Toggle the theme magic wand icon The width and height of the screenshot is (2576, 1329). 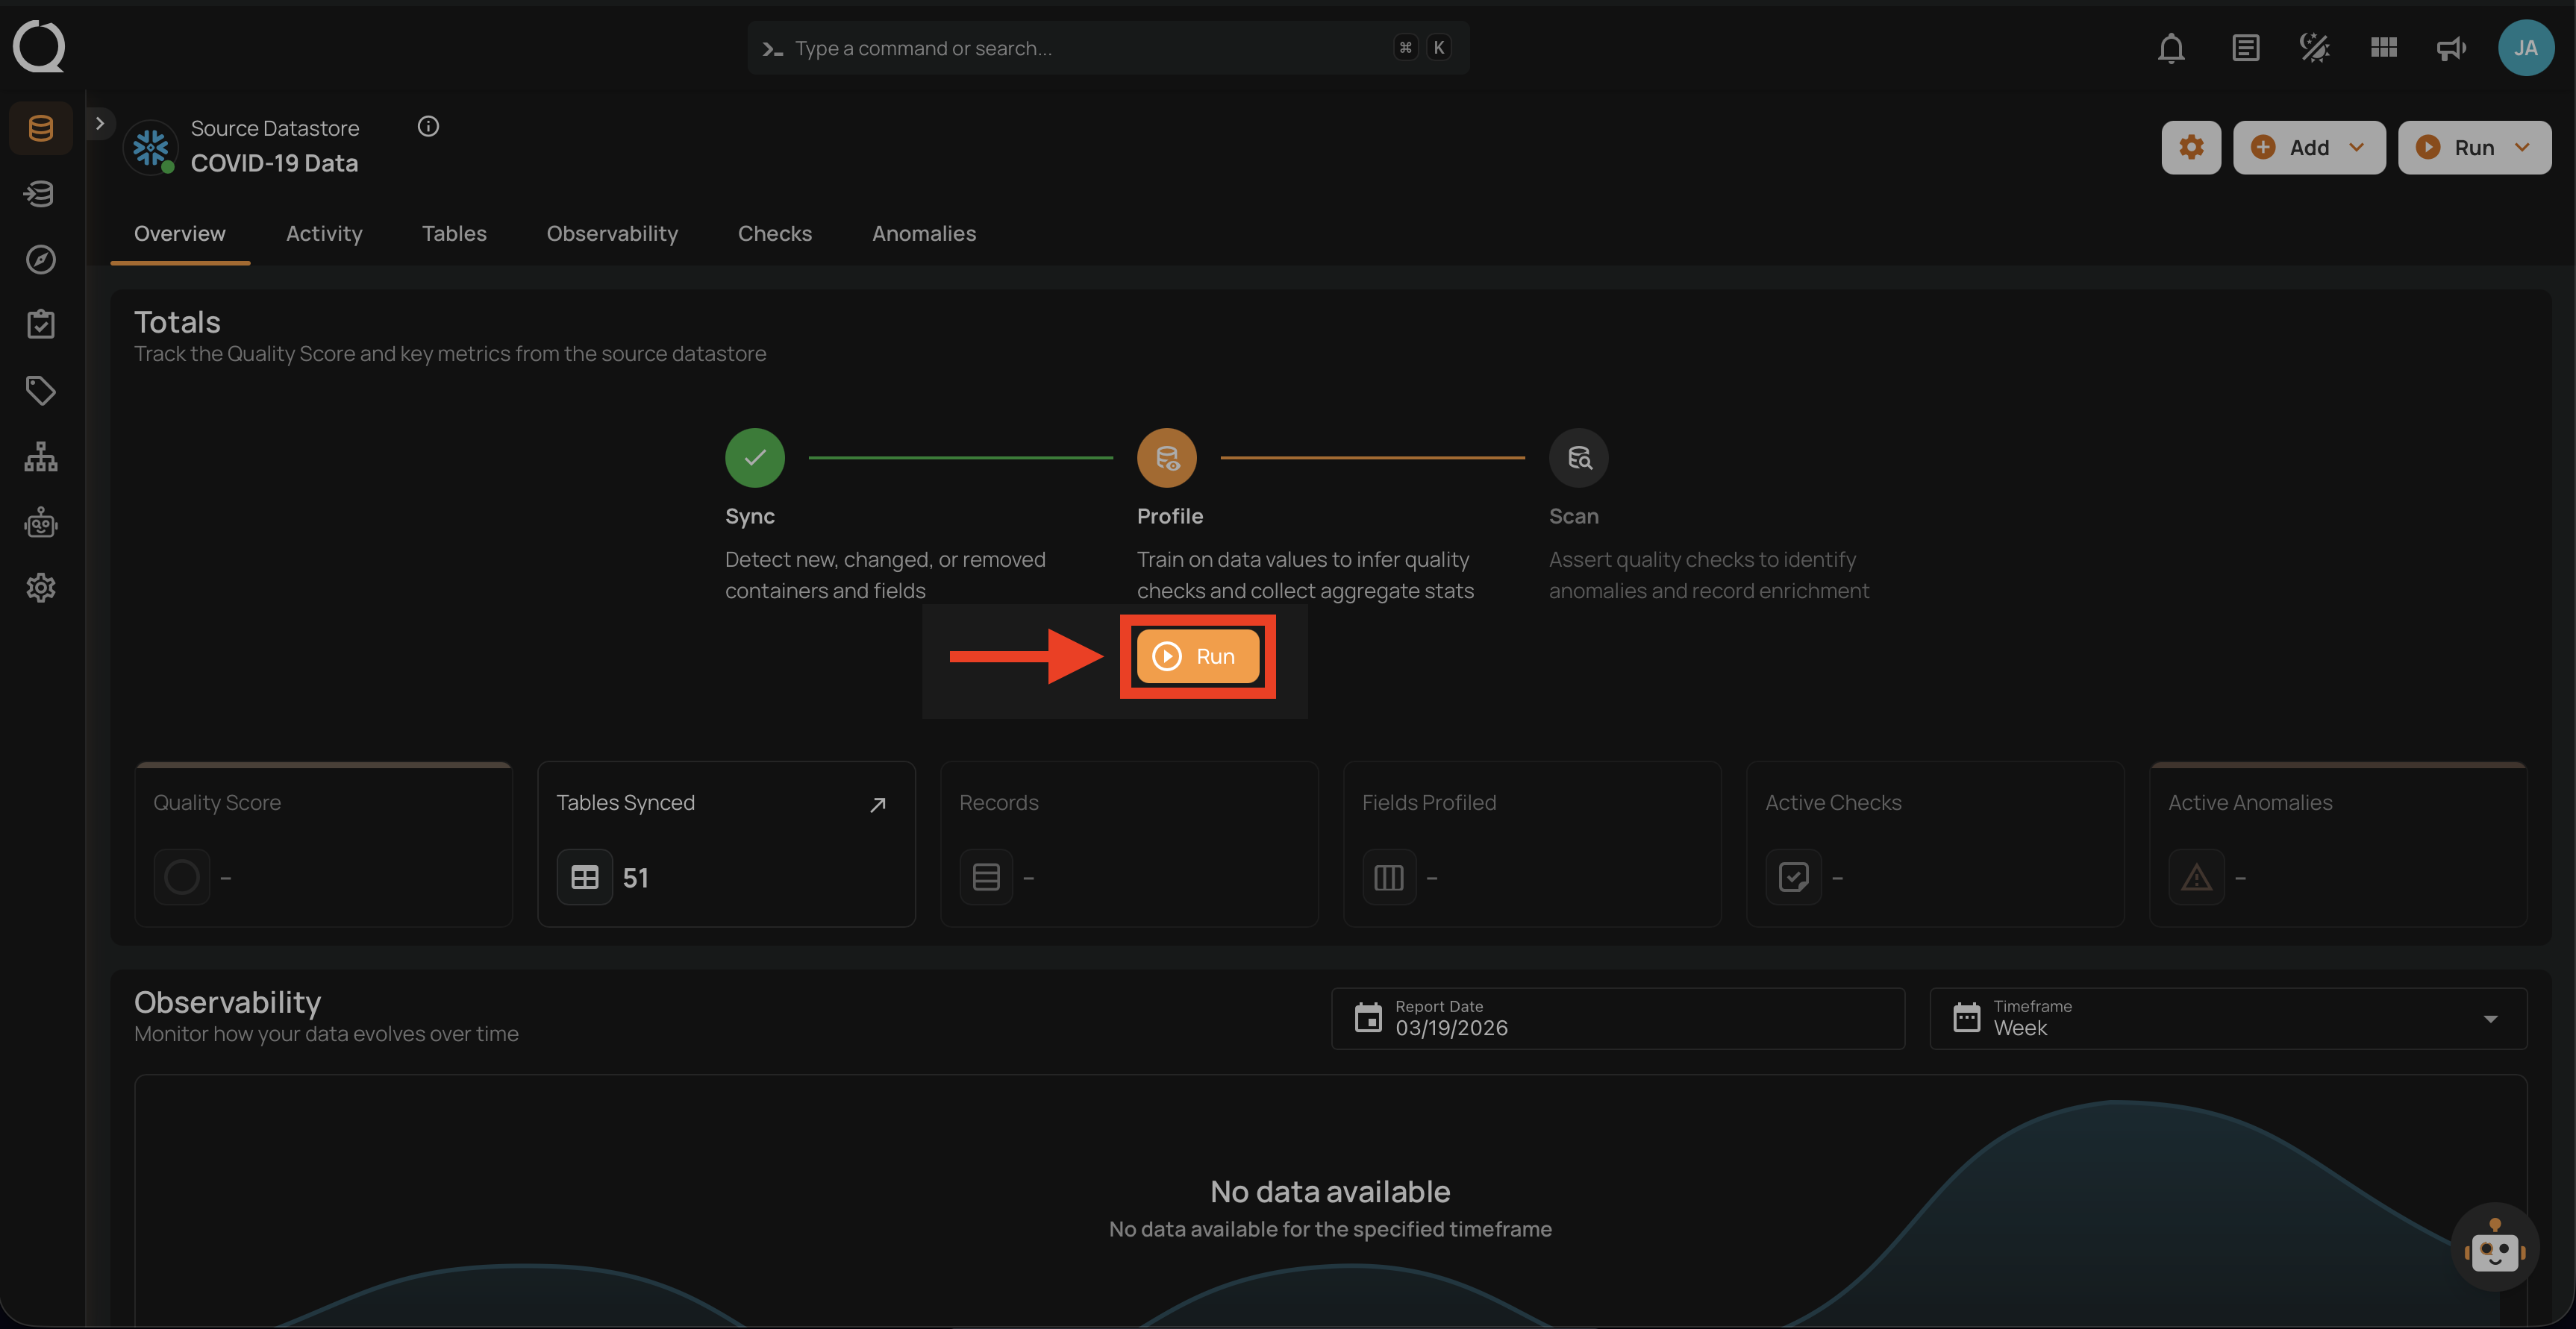tap(2314, 48)
